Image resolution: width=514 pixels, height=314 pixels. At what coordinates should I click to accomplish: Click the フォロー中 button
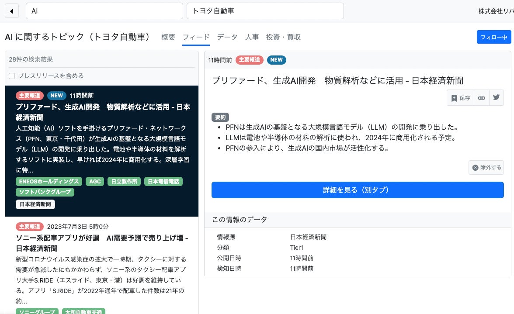click(494, 37)
